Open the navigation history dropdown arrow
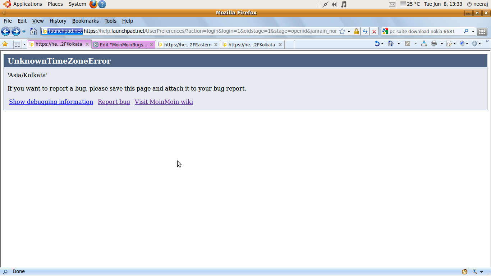Image resolution: width=491 pixels, height=276 pixels. [x=24, y=31]
